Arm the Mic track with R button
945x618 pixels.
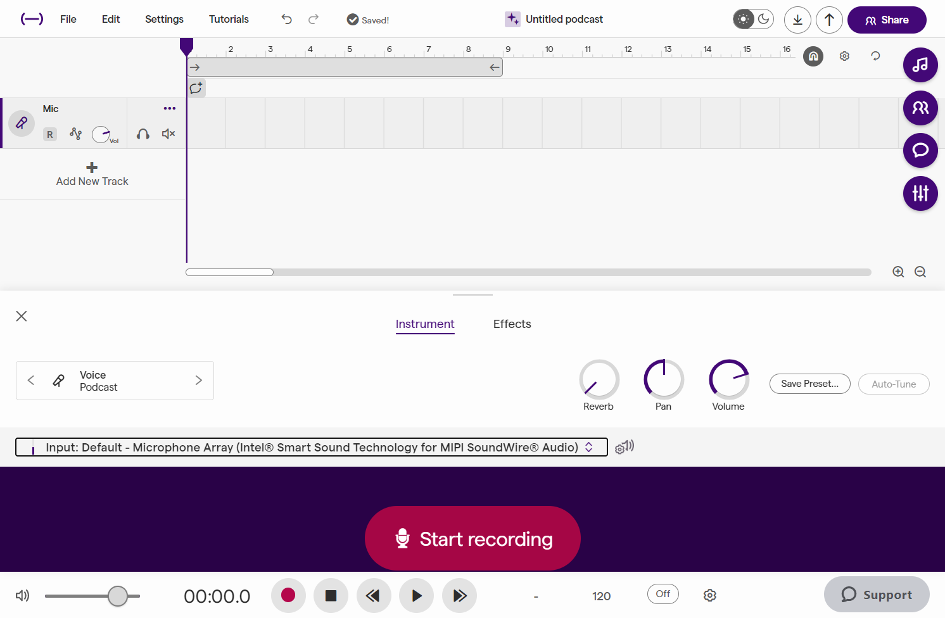tap(50, 134)
